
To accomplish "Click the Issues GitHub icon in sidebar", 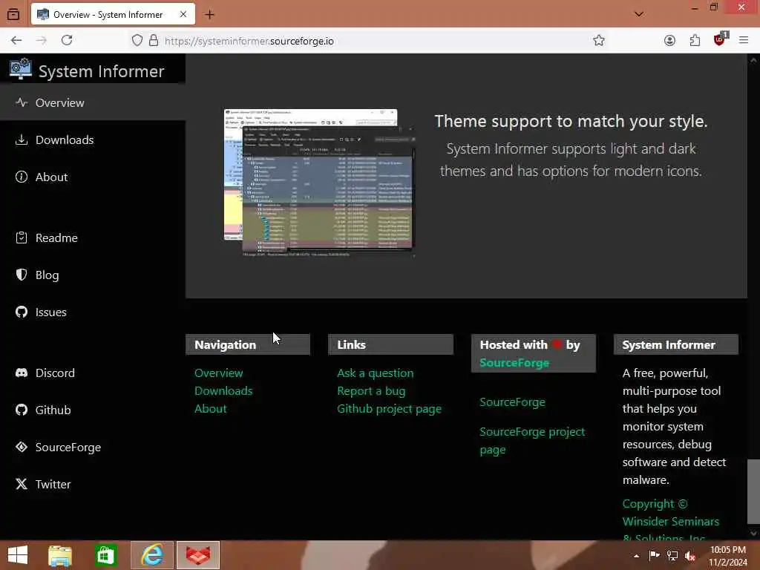I will click(x=22, y=312).
